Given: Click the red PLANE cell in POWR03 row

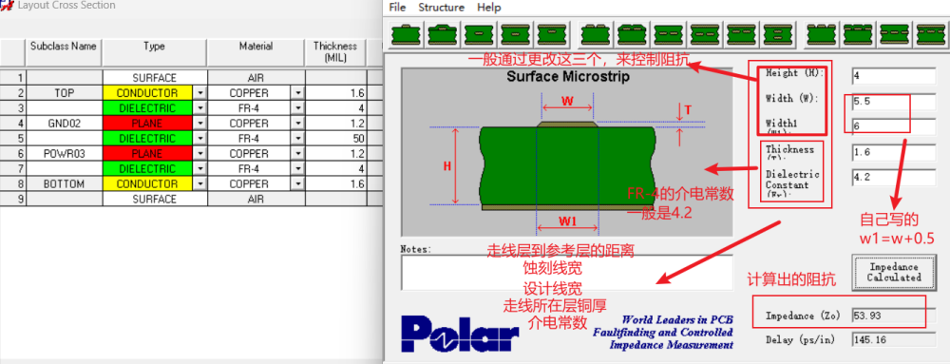Looking at the screenshot, I should coord(148,154).
